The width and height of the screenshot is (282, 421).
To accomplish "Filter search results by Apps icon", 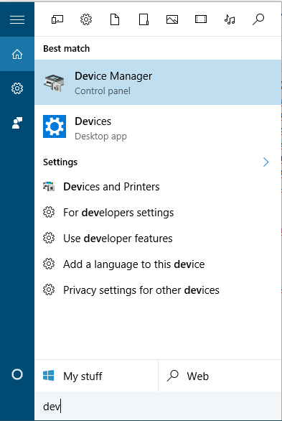I will pos(57,19).
